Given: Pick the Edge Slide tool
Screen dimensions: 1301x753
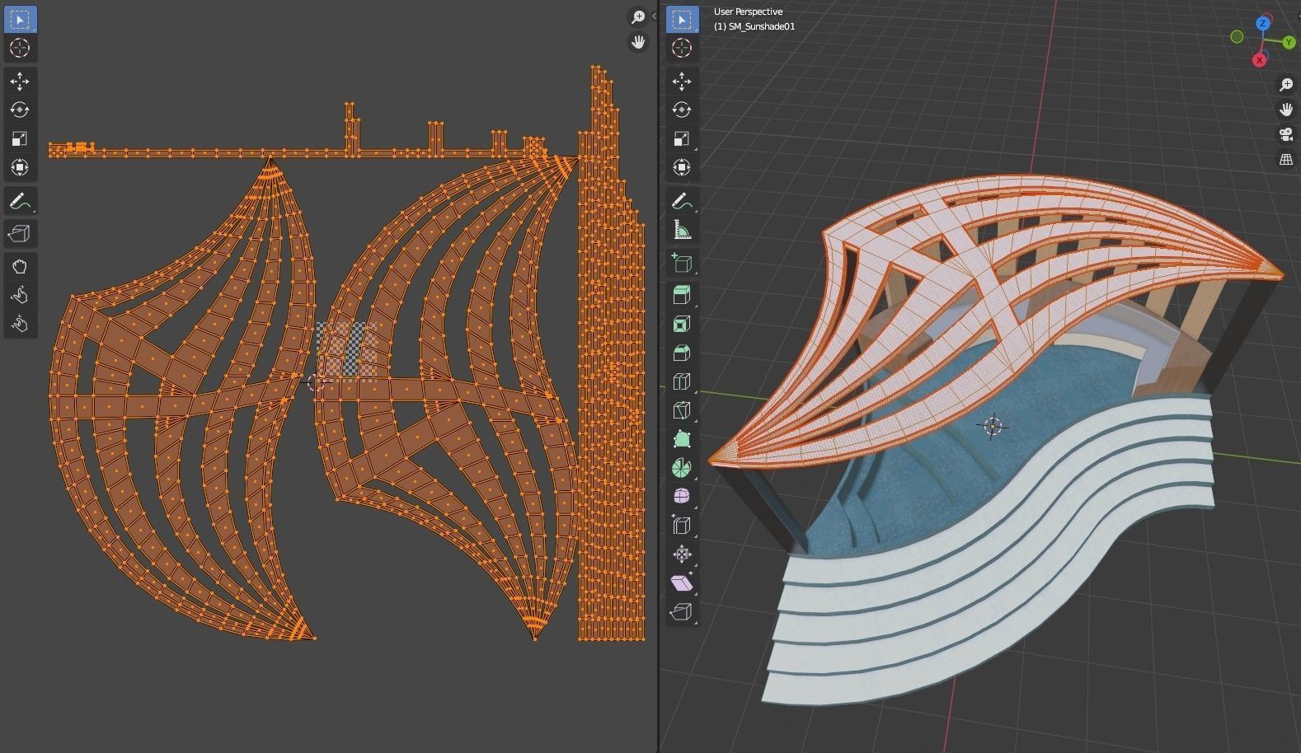Looking at the screenshot, I should pyautogui.click(x=682, y=526).
